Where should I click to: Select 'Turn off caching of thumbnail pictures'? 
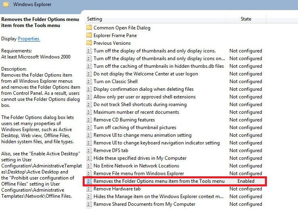pos(135,127)
